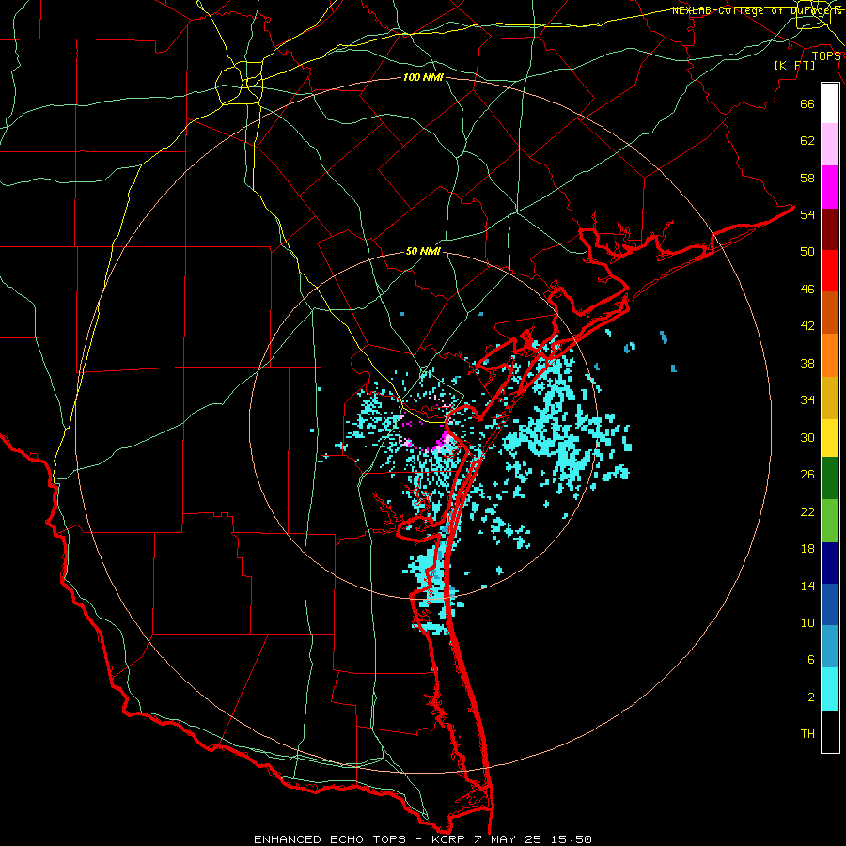Click the 66 legend value
Viewport: 846px width, 846px height.
pyautogui.click(x=807, y=103)
